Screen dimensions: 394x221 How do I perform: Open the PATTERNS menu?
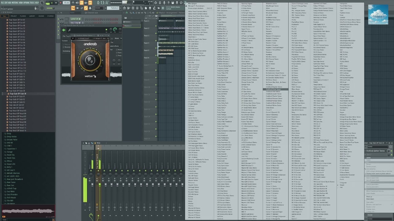(x=15, y=3)
